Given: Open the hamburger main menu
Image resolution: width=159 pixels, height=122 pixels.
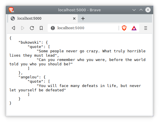Looking at the screenshot, I should pyautogui.click(x=146, y=28).
